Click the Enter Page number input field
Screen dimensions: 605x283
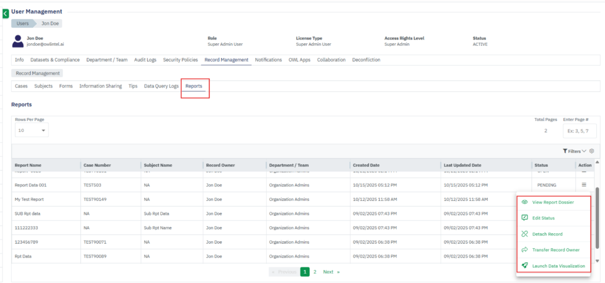point(579,131)
